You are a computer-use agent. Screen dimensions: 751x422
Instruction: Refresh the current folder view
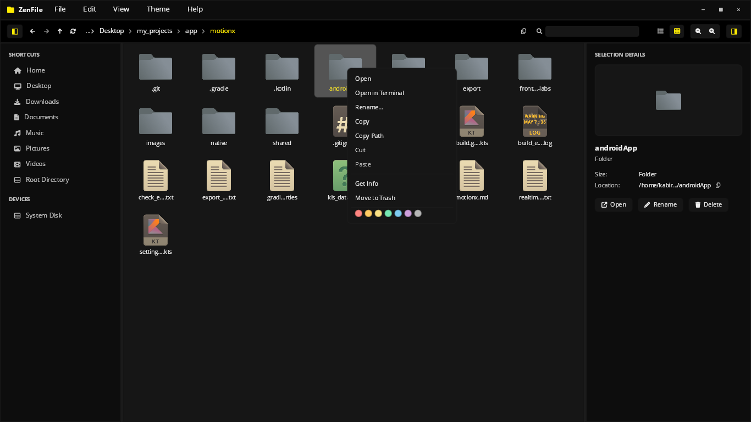(x=73, y=31)
